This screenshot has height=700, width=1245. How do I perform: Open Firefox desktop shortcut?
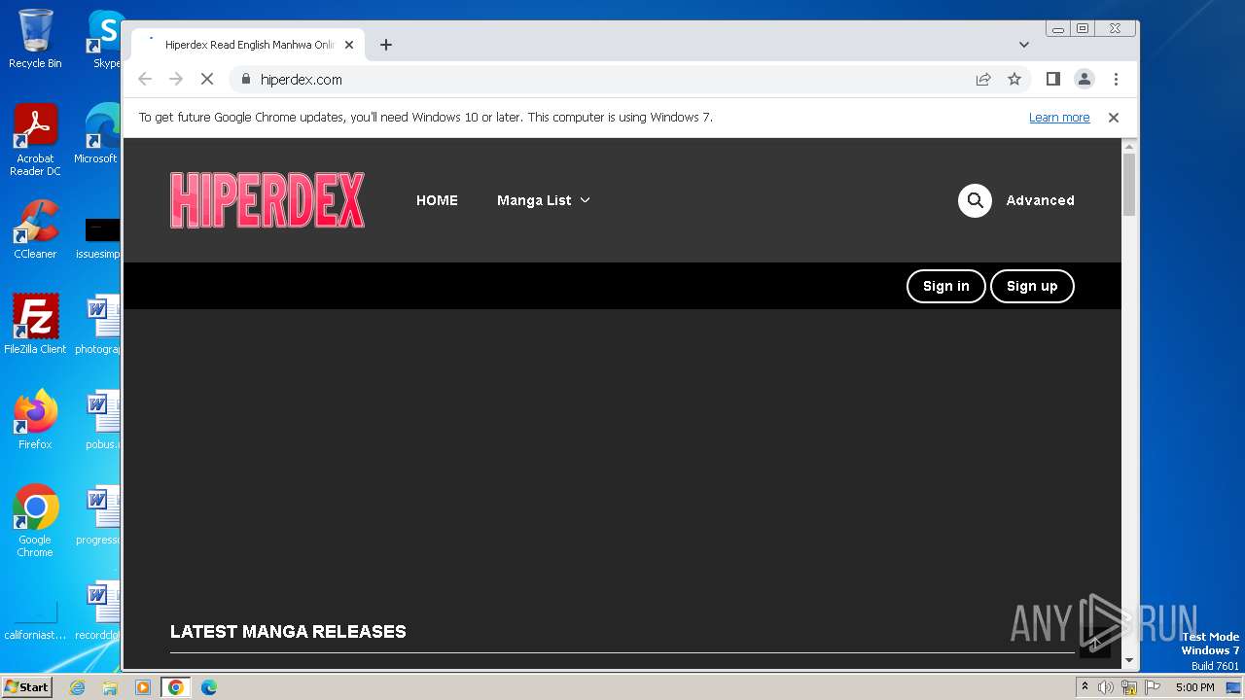tap(35, 420)
